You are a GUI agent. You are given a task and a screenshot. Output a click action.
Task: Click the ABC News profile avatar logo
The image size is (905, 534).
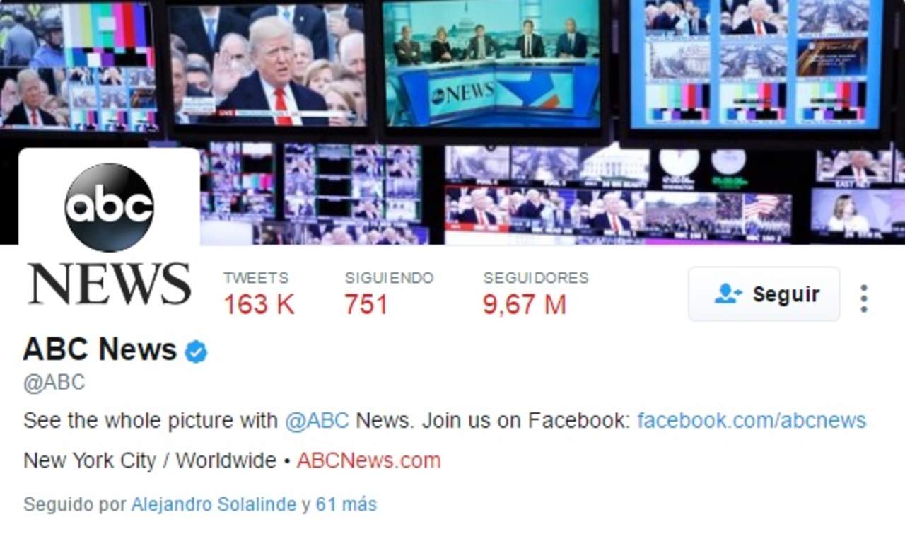click(109, 207)
